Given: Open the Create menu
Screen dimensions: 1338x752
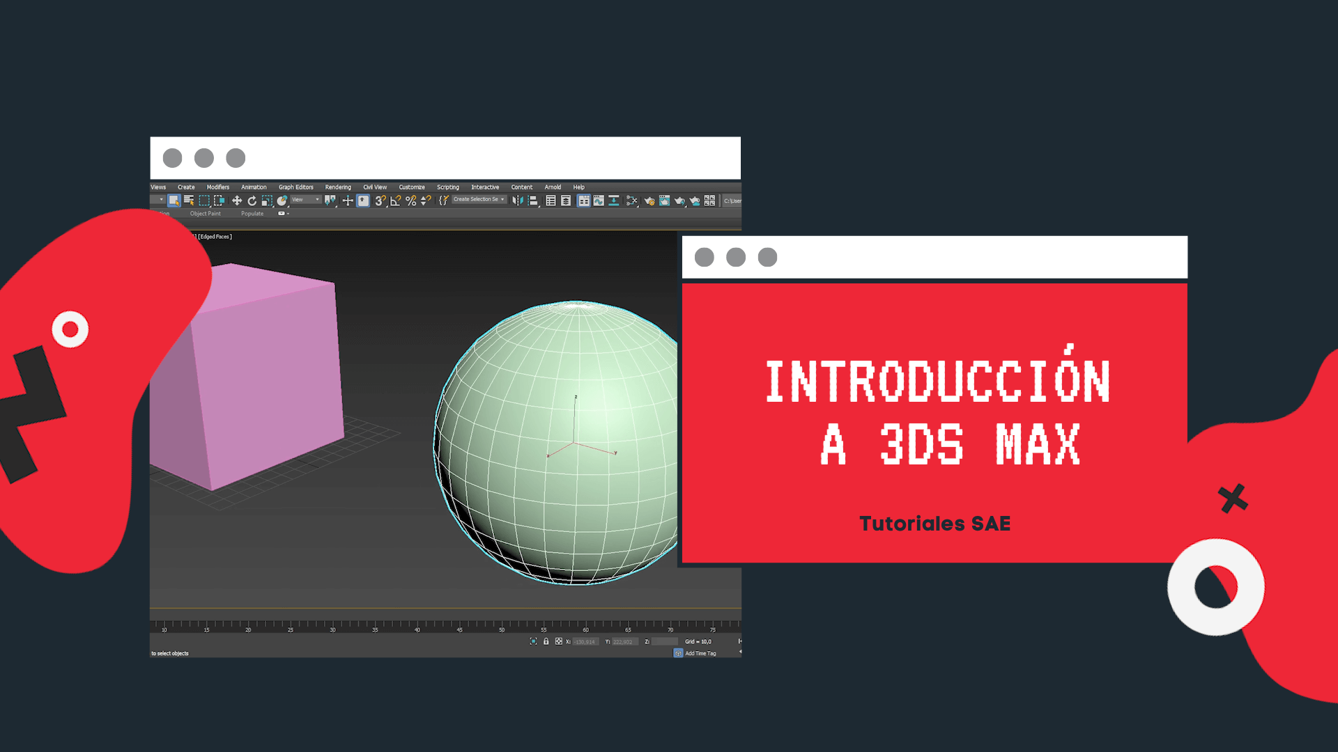Looking at the screenshot, I should (186, 187).
